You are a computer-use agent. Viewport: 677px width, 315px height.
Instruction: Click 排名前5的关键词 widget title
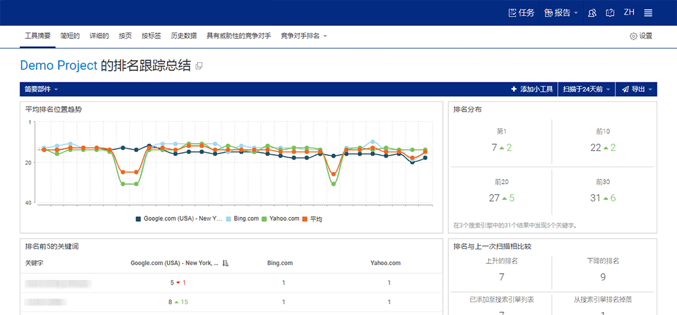click(x=52, y=247)
